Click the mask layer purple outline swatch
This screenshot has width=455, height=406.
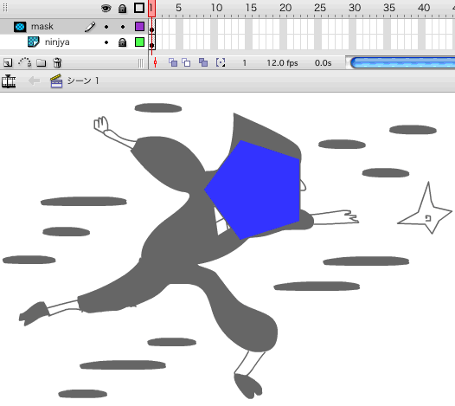point(139,27)
